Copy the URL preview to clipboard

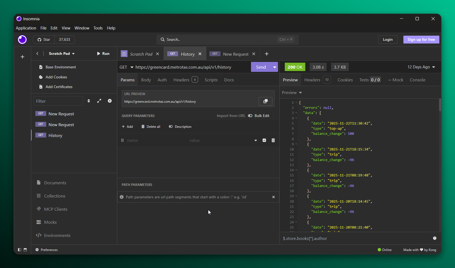265,101
